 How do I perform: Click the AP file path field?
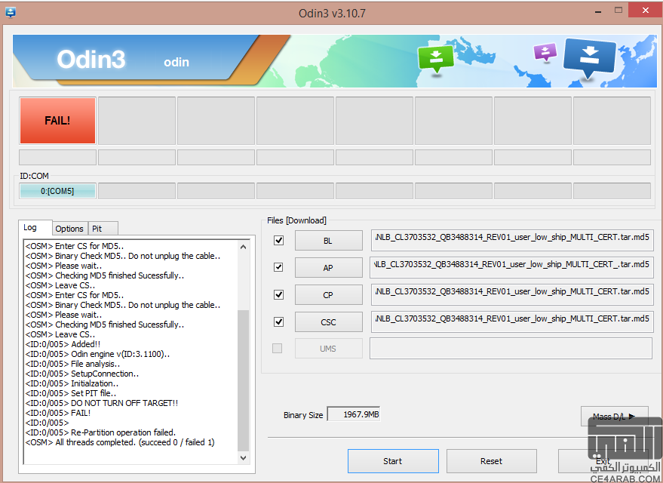click(511, 268)
